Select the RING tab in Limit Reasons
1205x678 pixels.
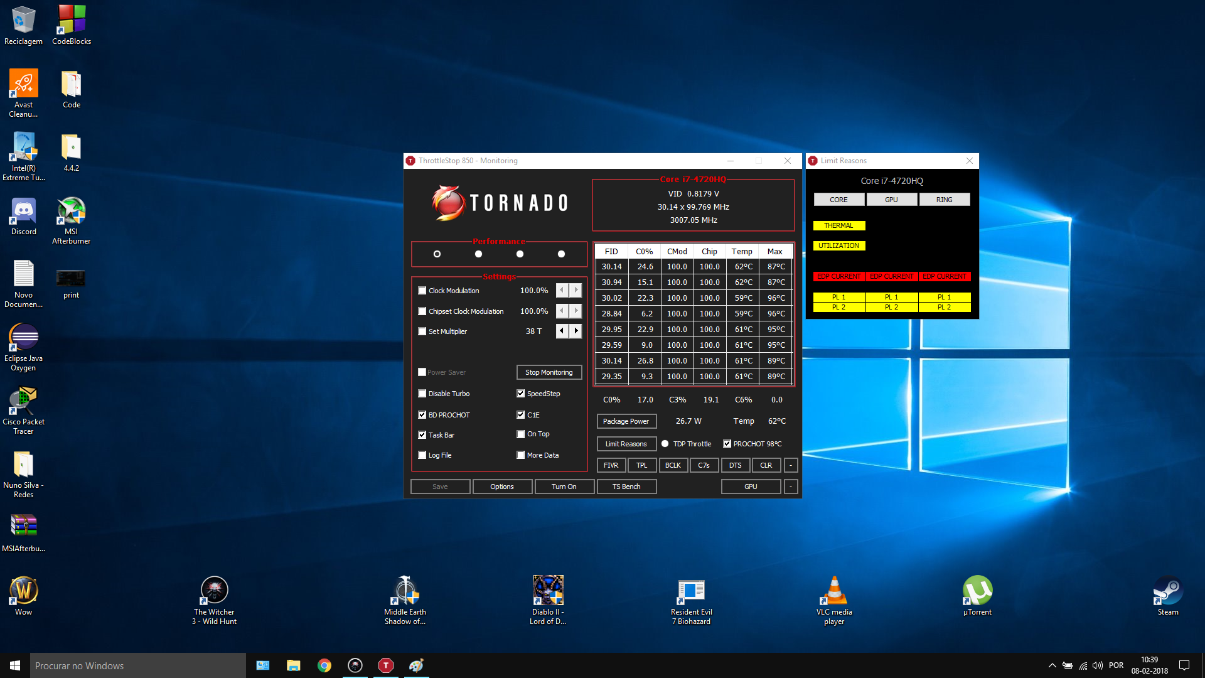tap(944, 200)
